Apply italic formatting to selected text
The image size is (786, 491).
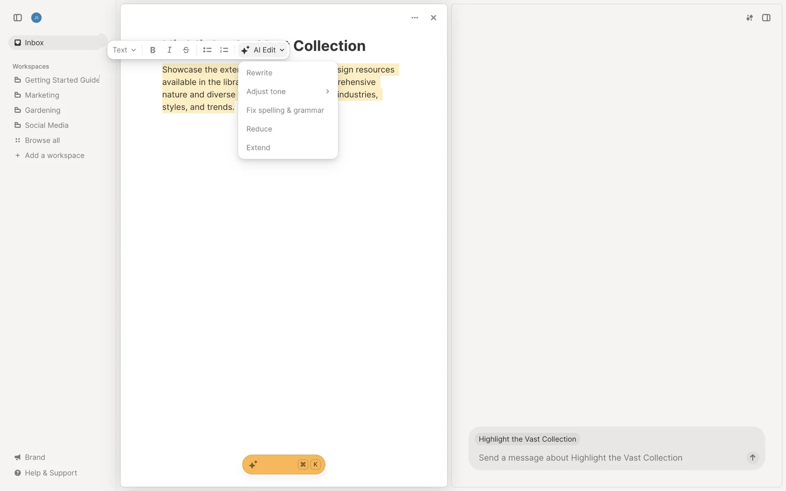tap(169, 50)
